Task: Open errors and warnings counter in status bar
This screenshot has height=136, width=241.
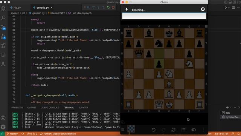Action: click(x=32, y=134)
